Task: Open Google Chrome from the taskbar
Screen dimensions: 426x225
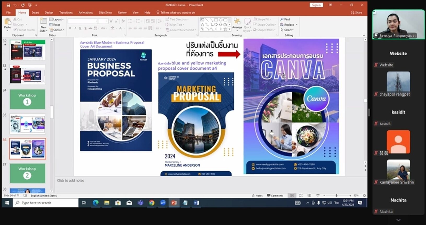Action: coord(152,203)
